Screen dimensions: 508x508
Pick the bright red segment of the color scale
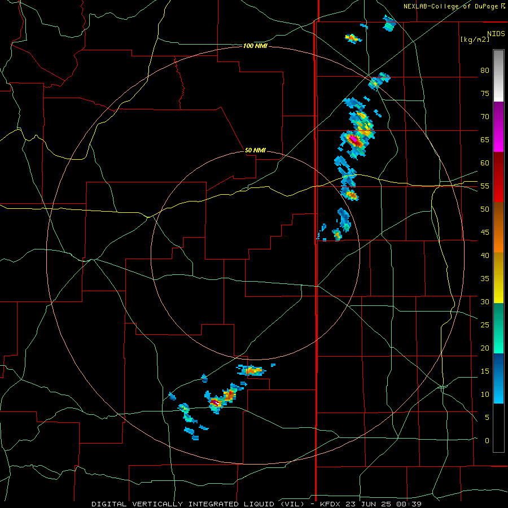pyautogui.click(x=498, y=177)
